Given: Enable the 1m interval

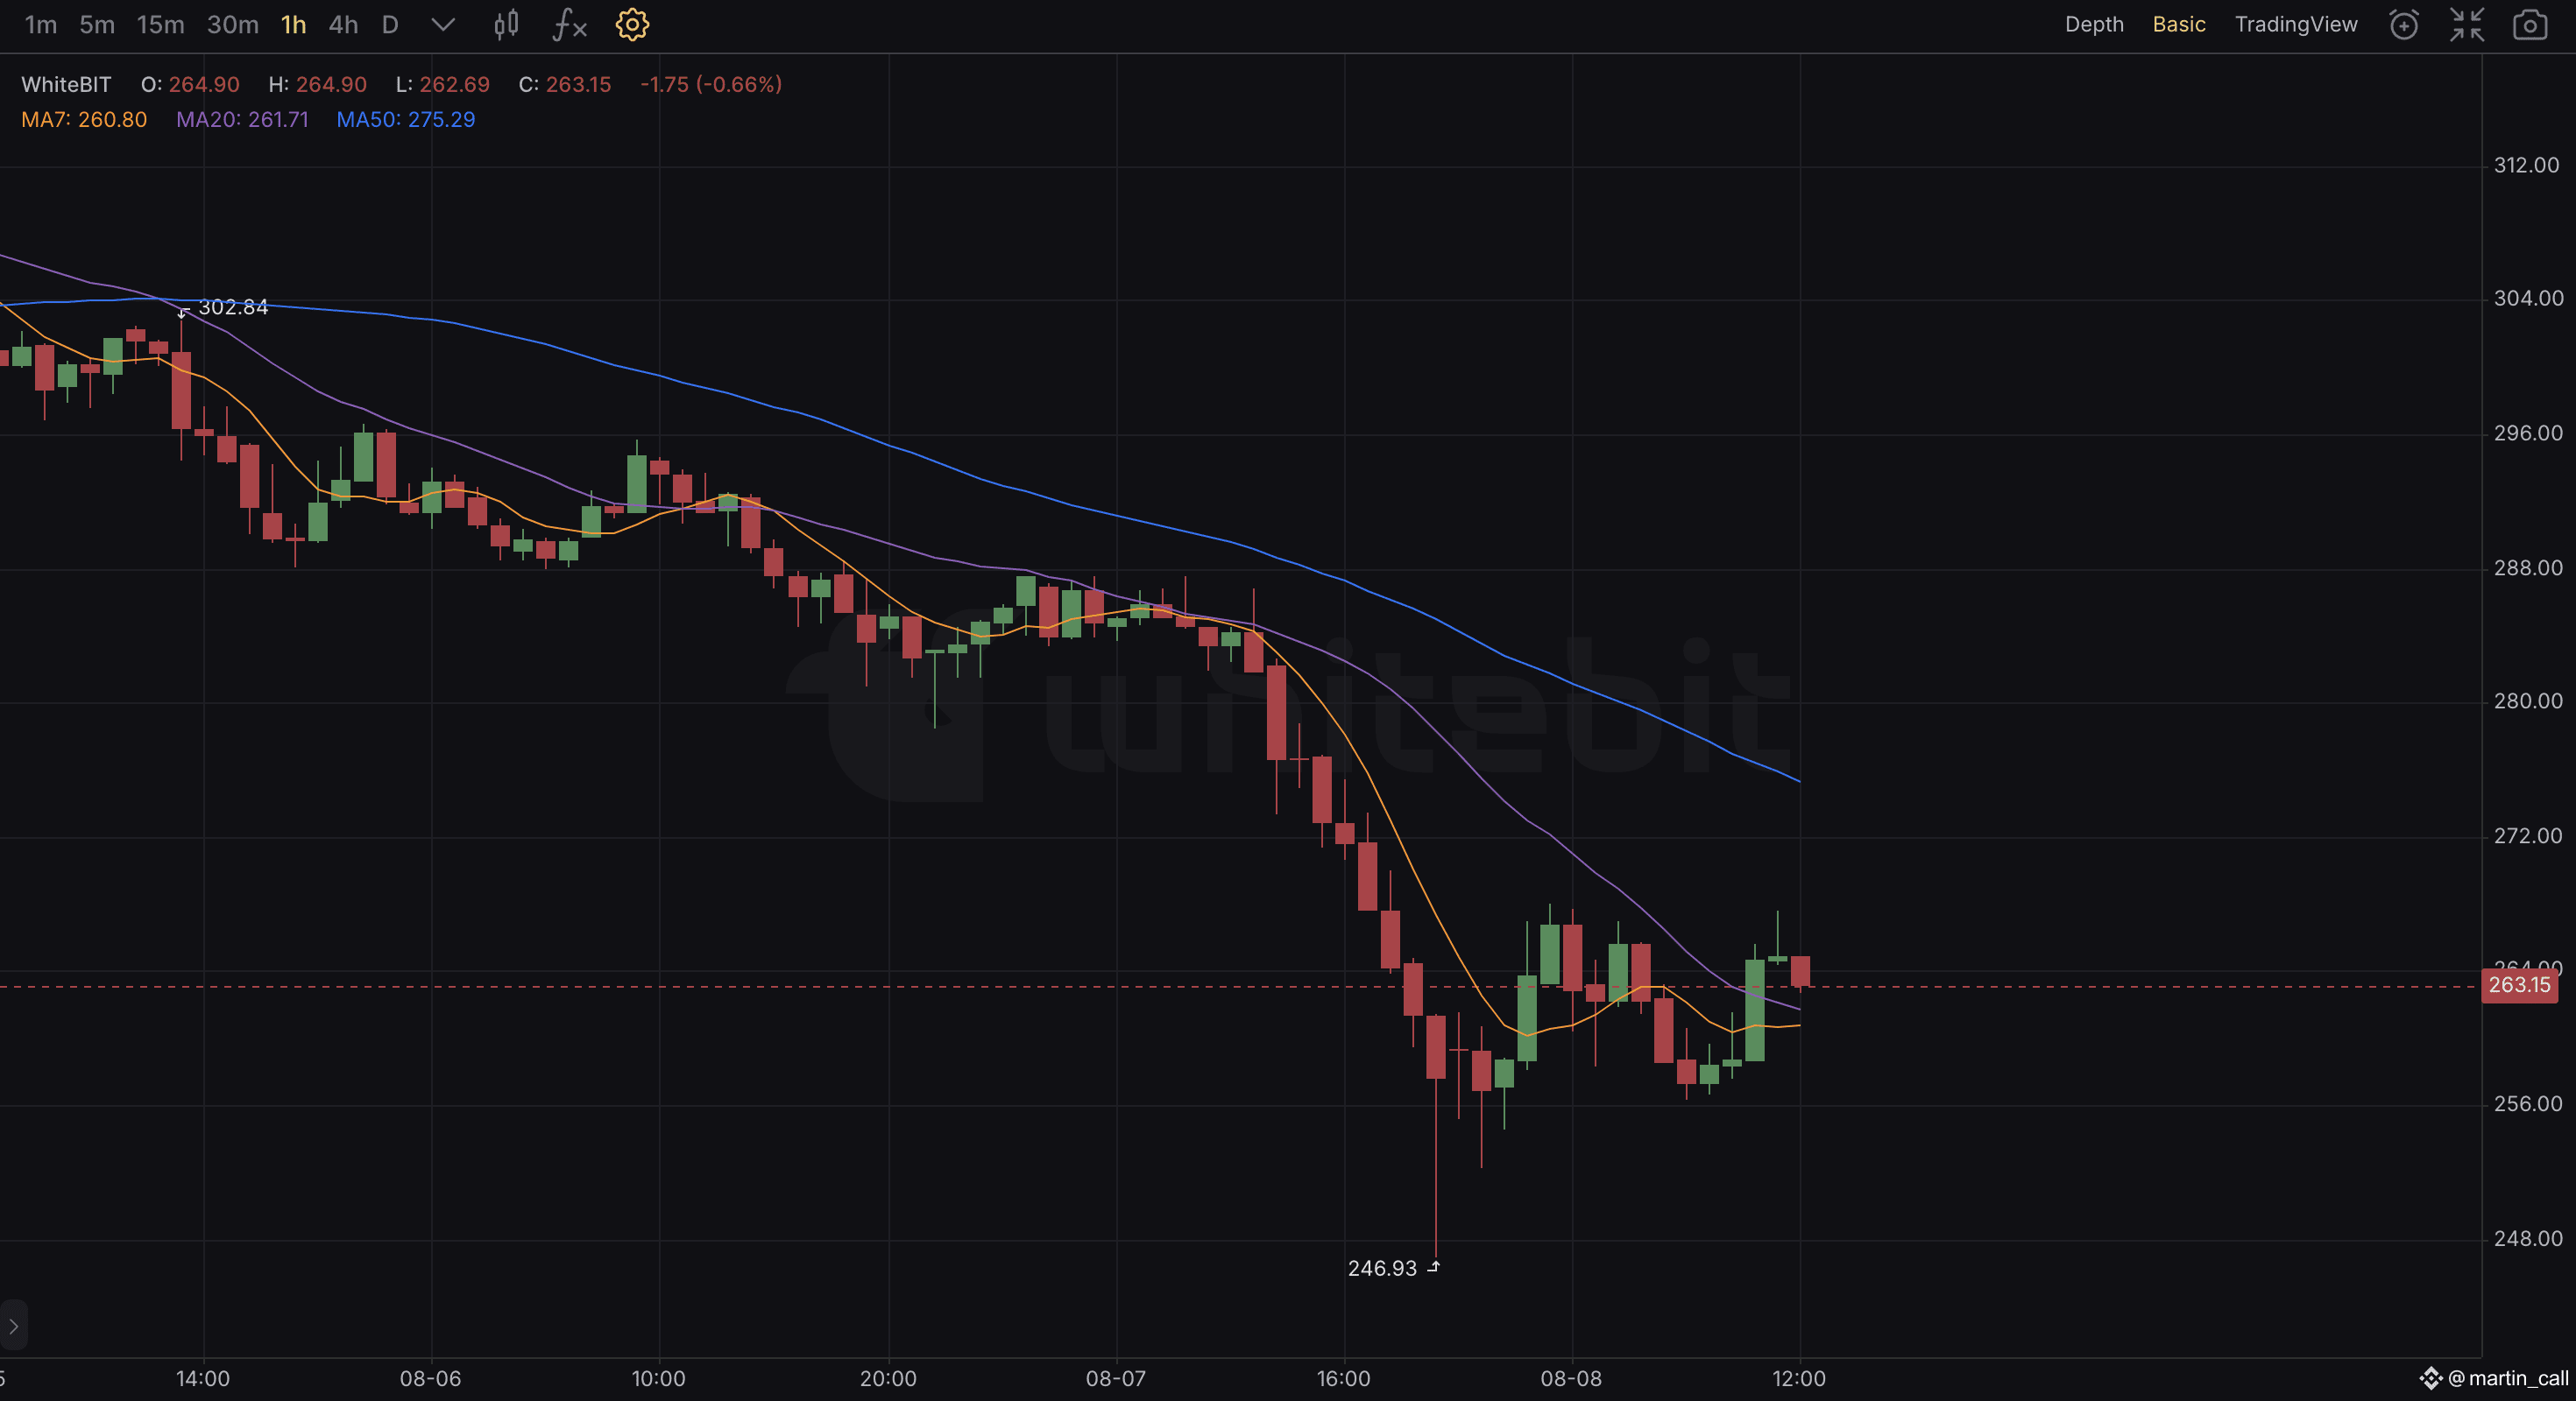Looking at the screenshot, I should [41, 24].
